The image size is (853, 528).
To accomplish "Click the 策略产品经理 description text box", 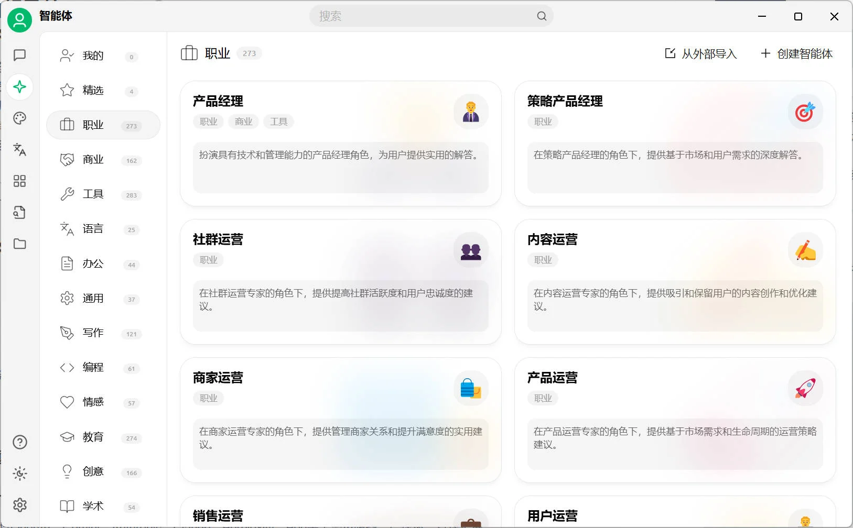I will click(x=675, y=168).
